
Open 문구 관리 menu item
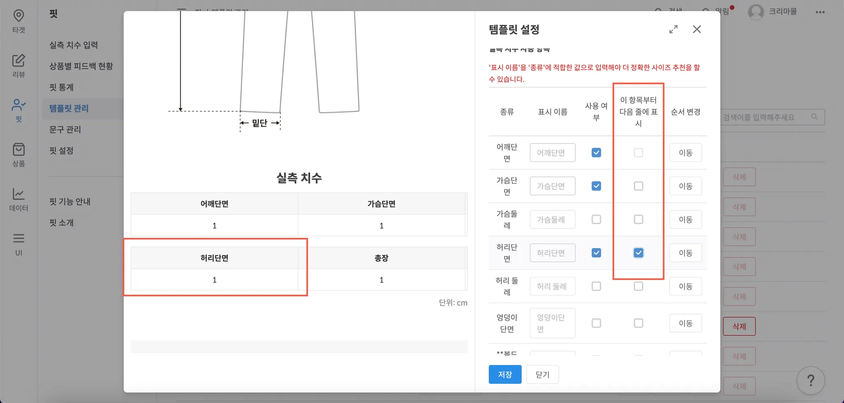[x=65, y=129]
